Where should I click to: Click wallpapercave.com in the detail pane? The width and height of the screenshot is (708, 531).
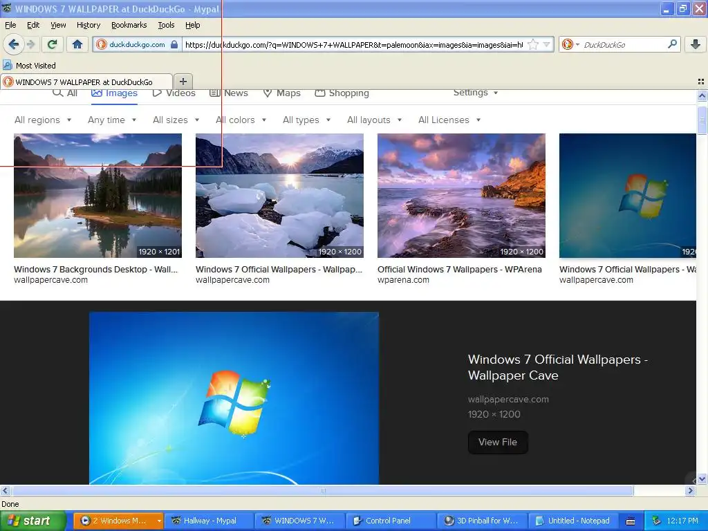click(x=508, y=399)
